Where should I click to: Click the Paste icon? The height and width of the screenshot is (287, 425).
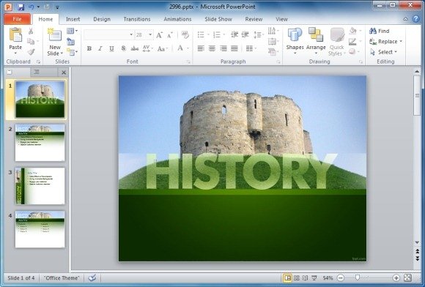coord(15,34)
